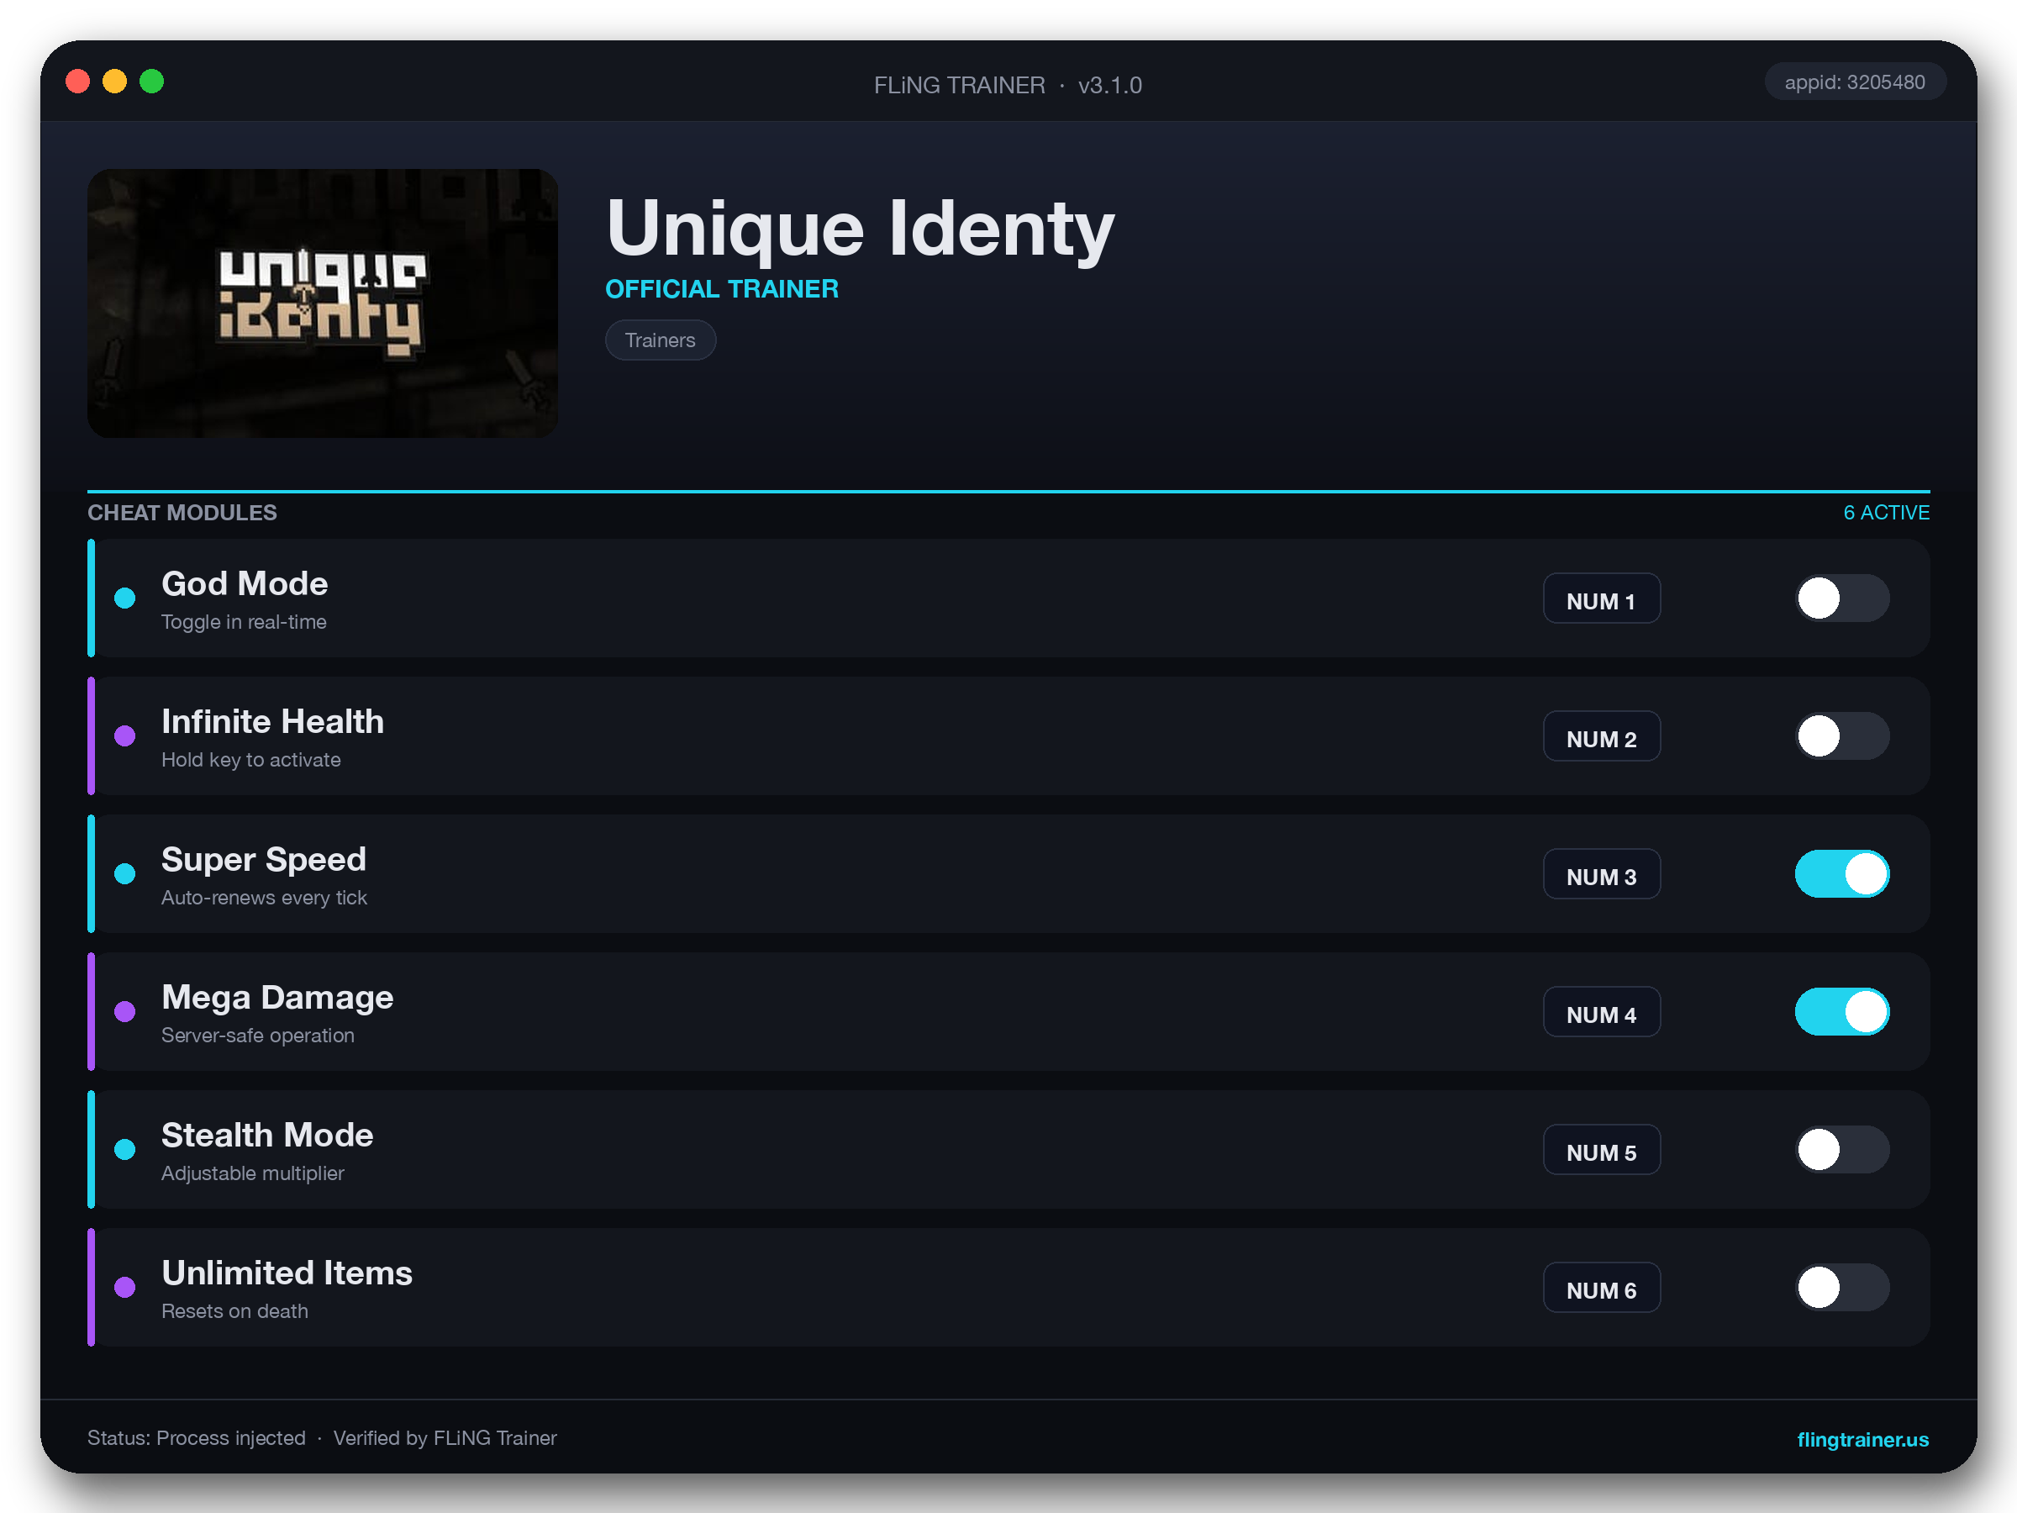Click the 'Resets on death' description
2017x1513 pixels.
tap(234, 1310)
